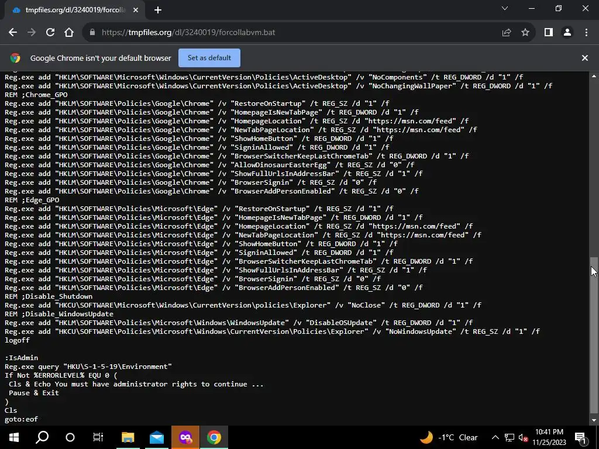This screenshot has height=449, width=599.
Task: Click the Chrome logo in infobar
Action: click(x=15, y=58)
